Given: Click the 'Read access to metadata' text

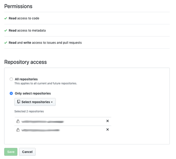Looking at the screenshot, I should [x=27, y=31].
